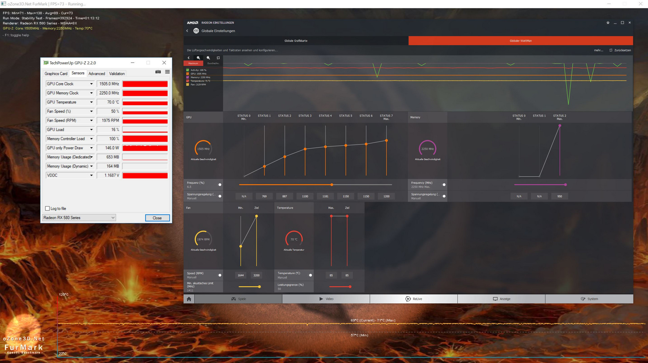This screenshot has width=648, height=363.
Task: Take a GPU-Z screenshot with camera icon
Action: [158, 72]
